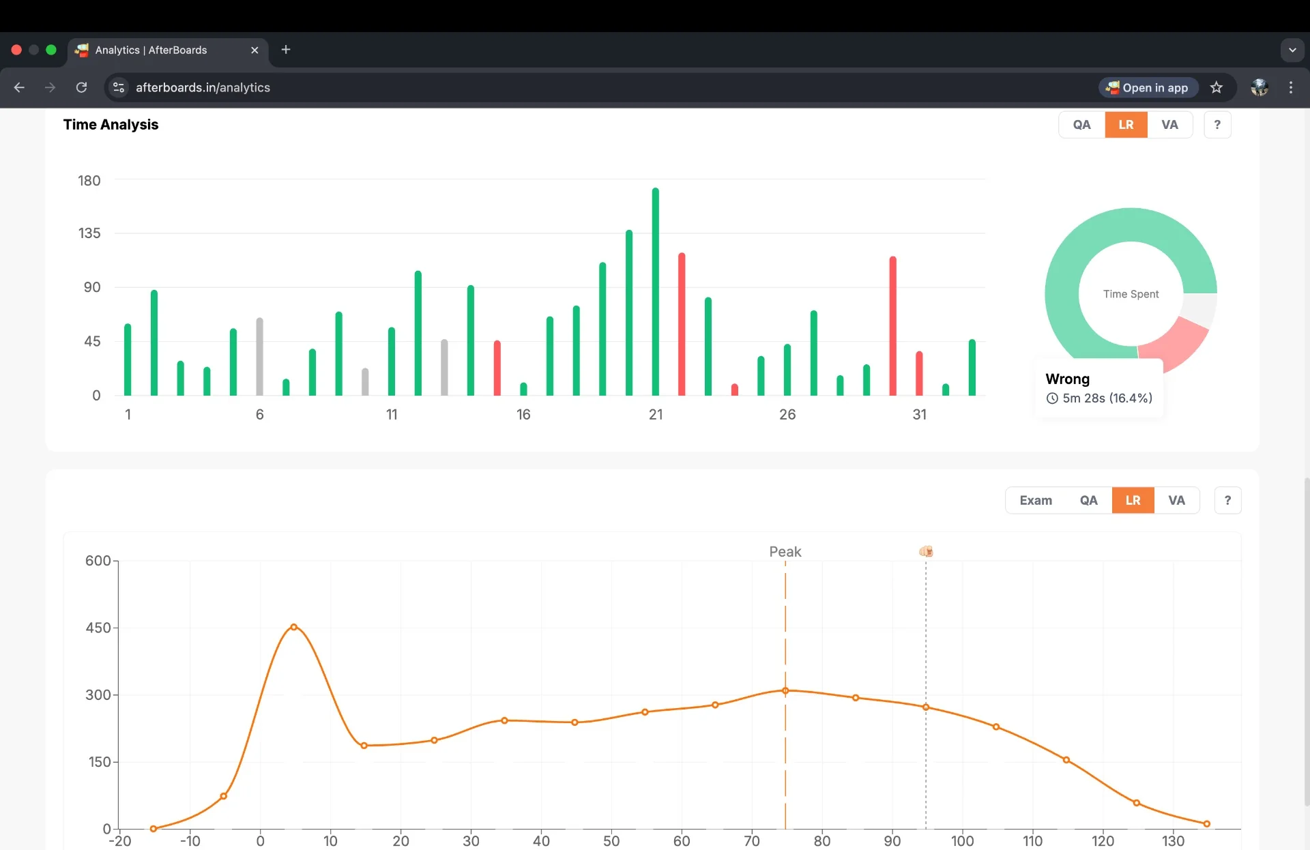The image size is (1310, 850).
Task: Expand the tab search dropdown arrow
Action: (x=1292, y=50)
